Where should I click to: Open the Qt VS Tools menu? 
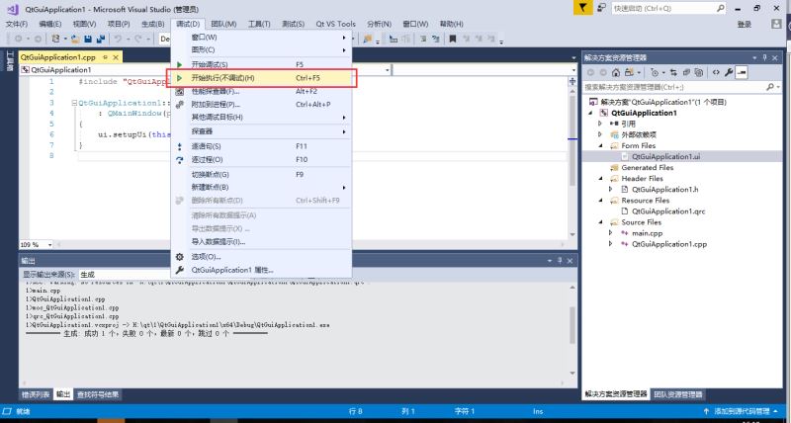[335, 24]
